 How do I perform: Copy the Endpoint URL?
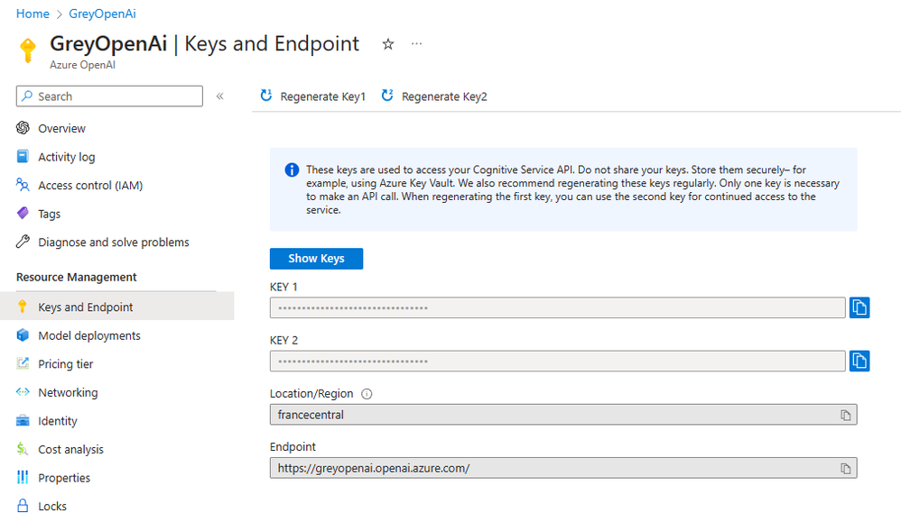pos(846,469)
